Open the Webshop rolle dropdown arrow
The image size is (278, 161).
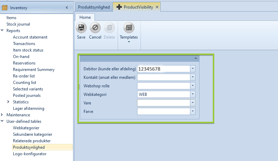(193, 86)
